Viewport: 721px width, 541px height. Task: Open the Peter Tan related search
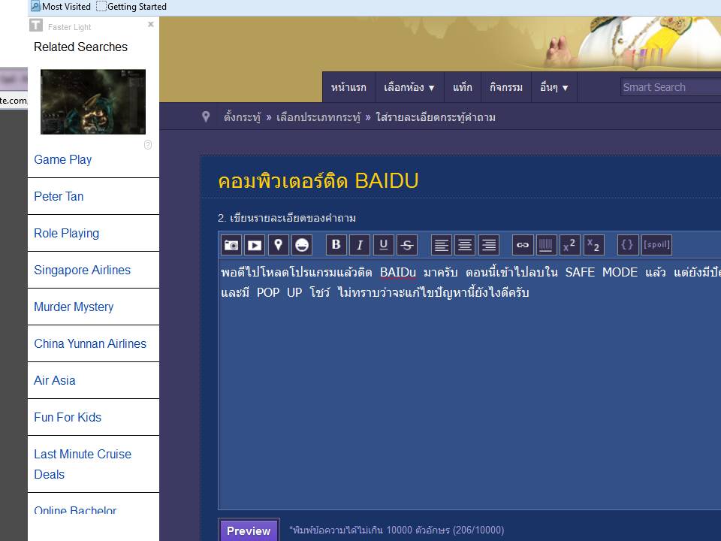pos(59,196)
